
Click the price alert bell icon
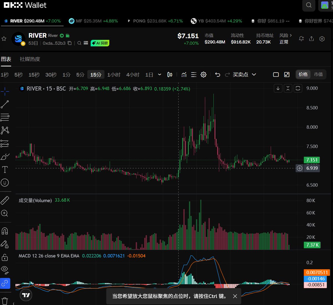(301, 39)
